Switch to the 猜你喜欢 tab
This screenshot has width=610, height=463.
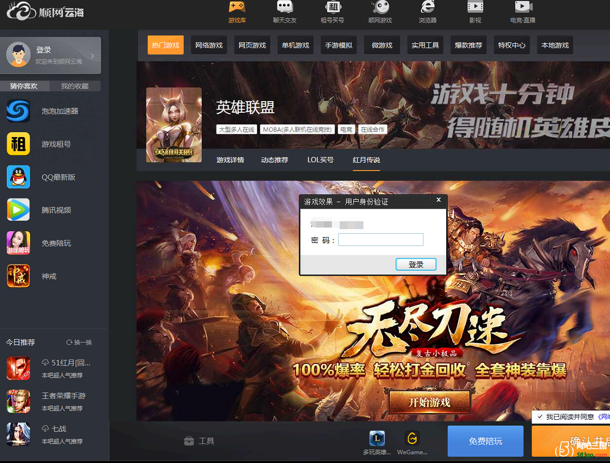(24, 86)
